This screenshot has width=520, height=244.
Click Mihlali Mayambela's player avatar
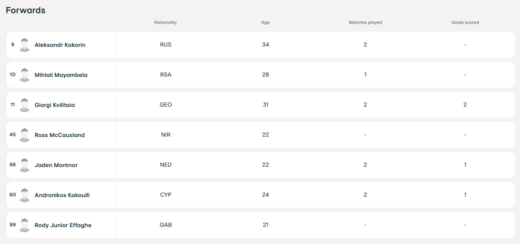[x=25, y=75]
